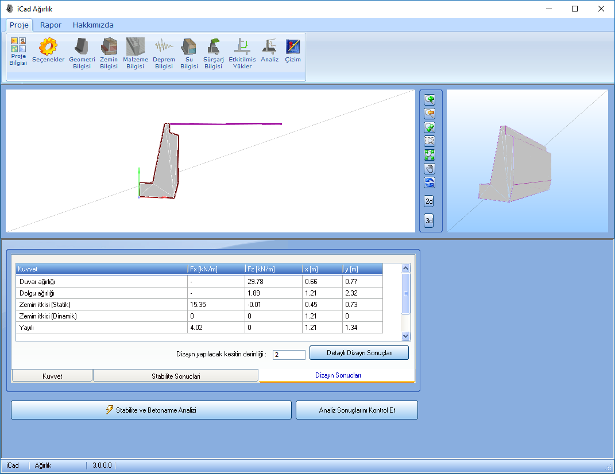615x474 pixels.
Task: Click the Fz [kN/m] column header
Action: [x=273, y=269]
